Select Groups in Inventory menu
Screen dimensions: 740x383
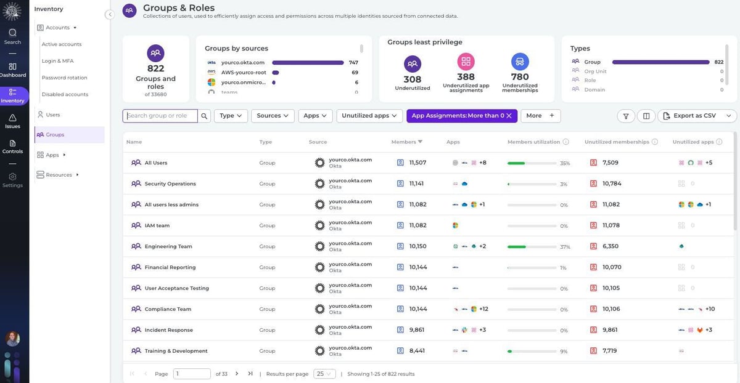point(70,134)
